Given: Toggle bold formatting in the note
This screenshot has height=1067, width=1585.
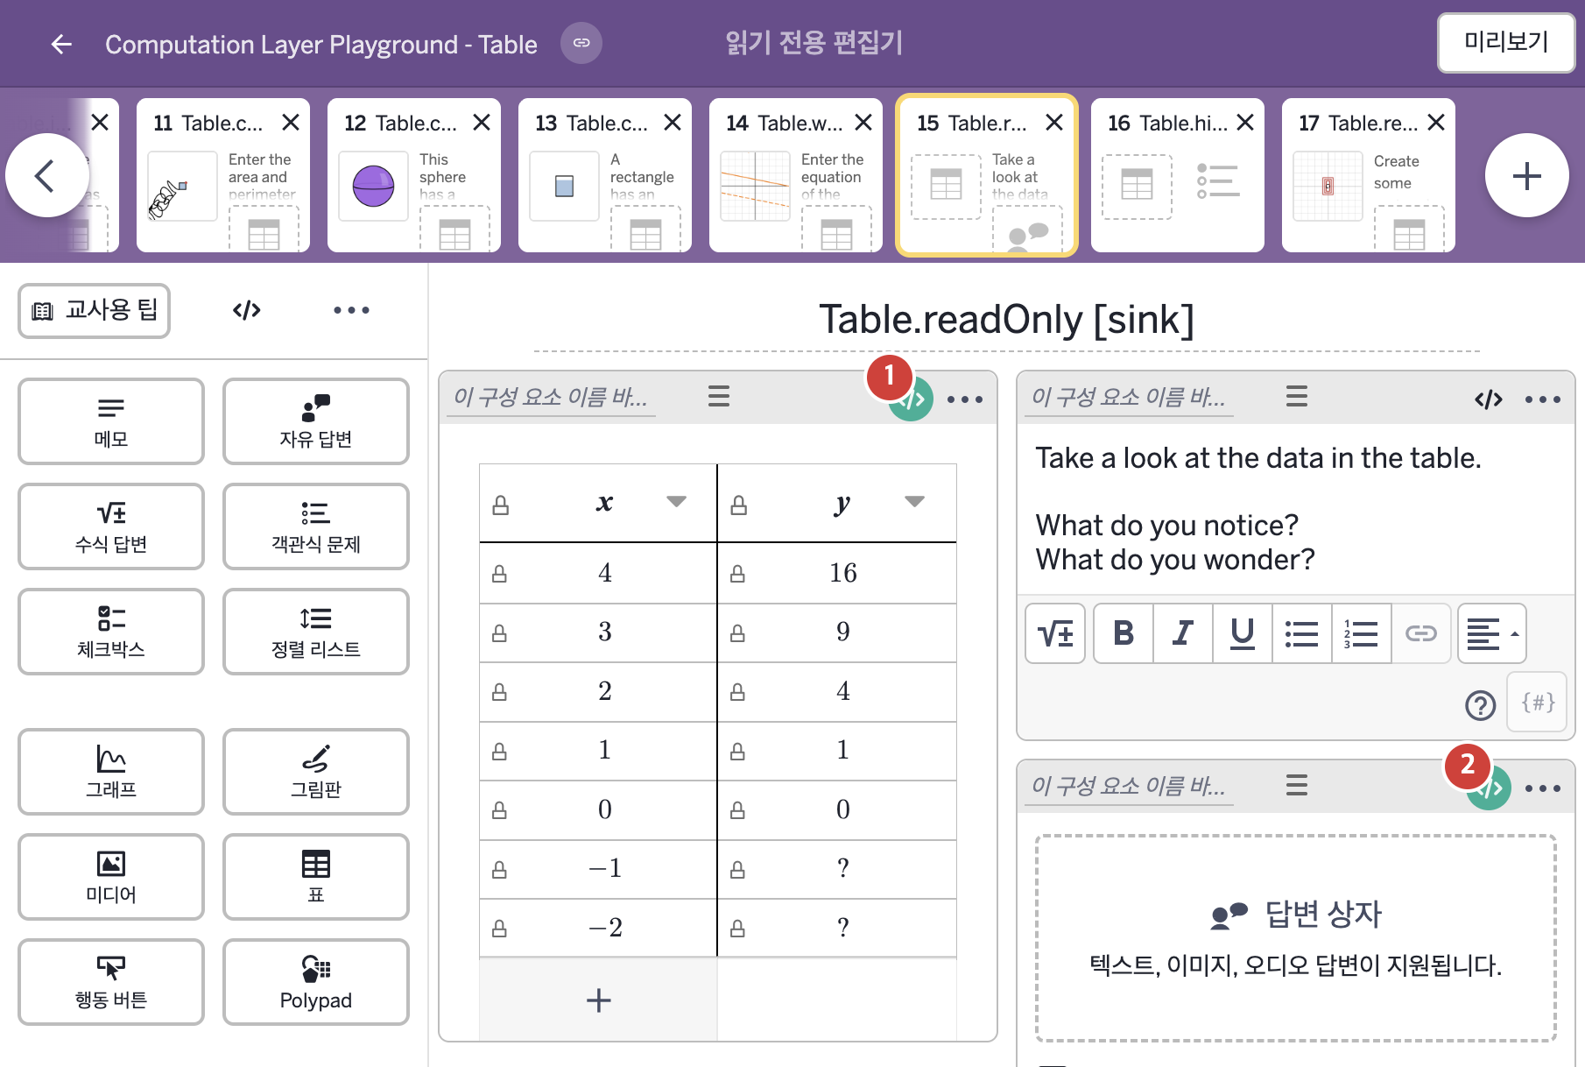Looking at the screenshot, I should (1124, 632).
